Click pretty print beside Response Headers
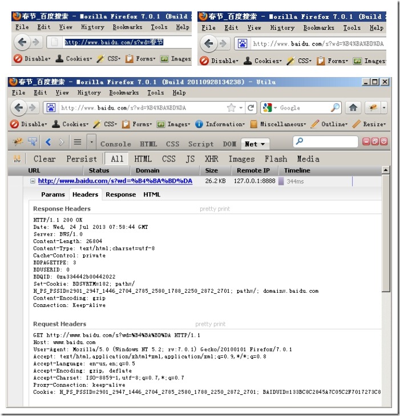 215,209
